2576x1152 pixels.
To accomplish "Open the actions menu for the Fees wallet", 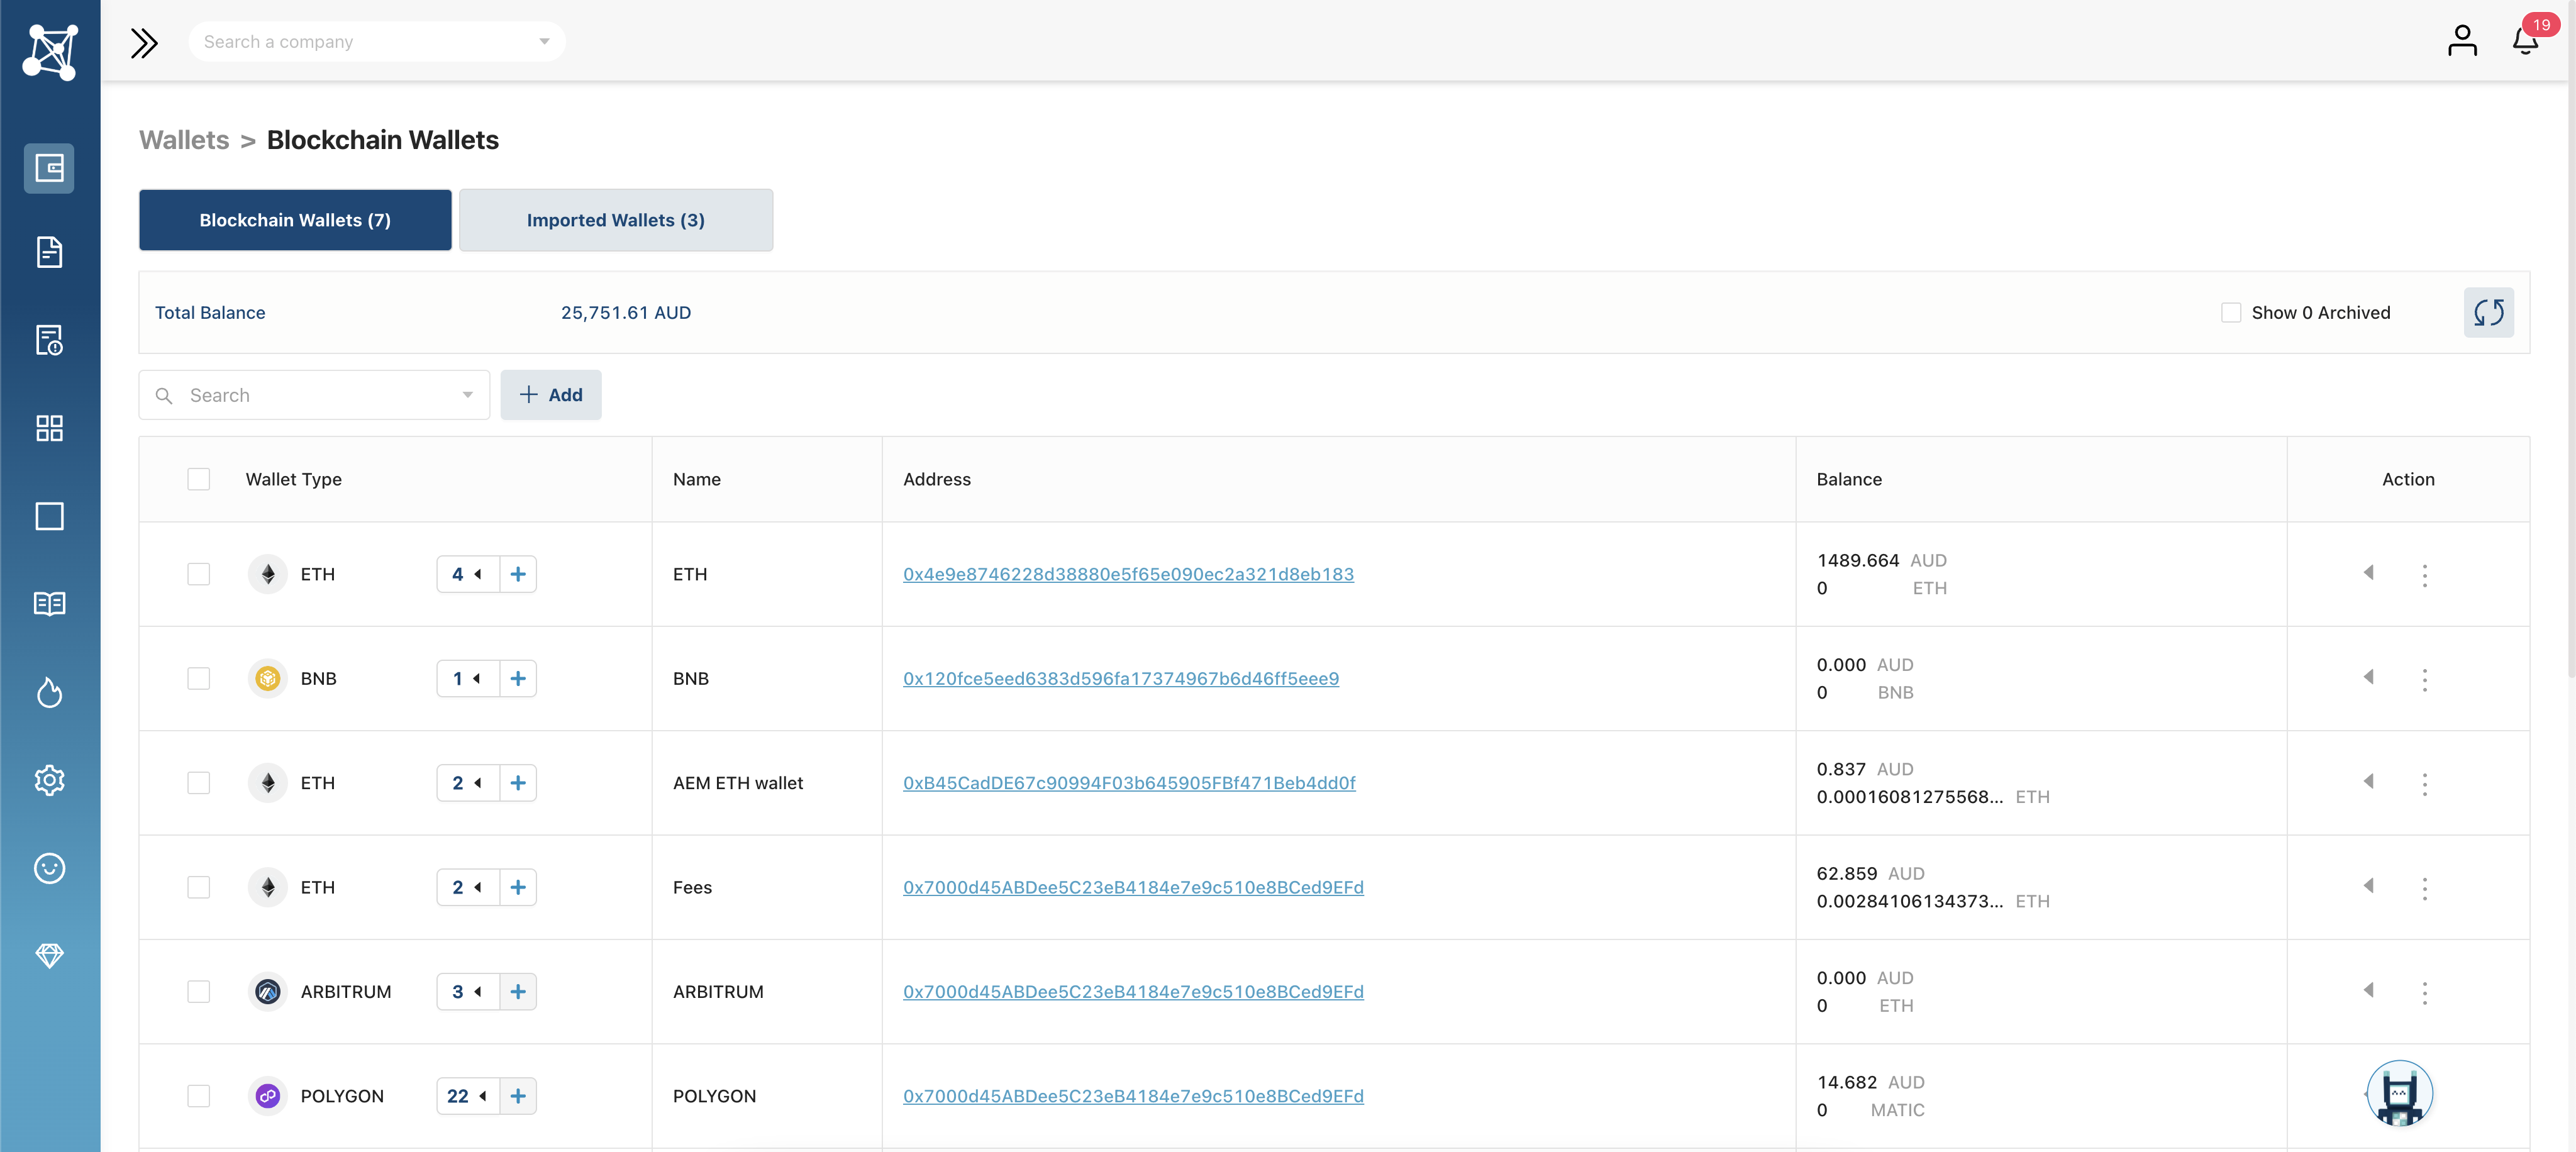I will (2425, 888).
